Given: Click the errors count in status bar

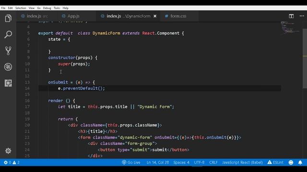Looking at the screenshot, I should tap(8, 162).
